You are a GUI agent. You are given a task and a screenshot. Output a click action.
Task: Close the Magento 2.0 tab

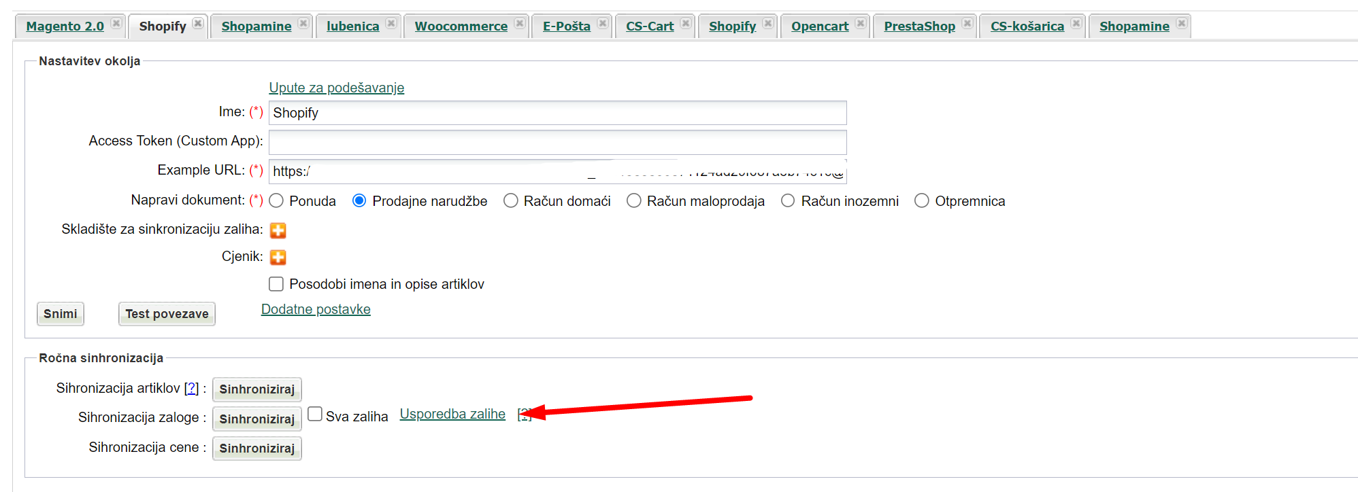click(x=116, y=24)
